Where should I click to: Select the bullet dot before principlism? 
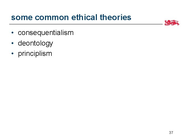12,54
